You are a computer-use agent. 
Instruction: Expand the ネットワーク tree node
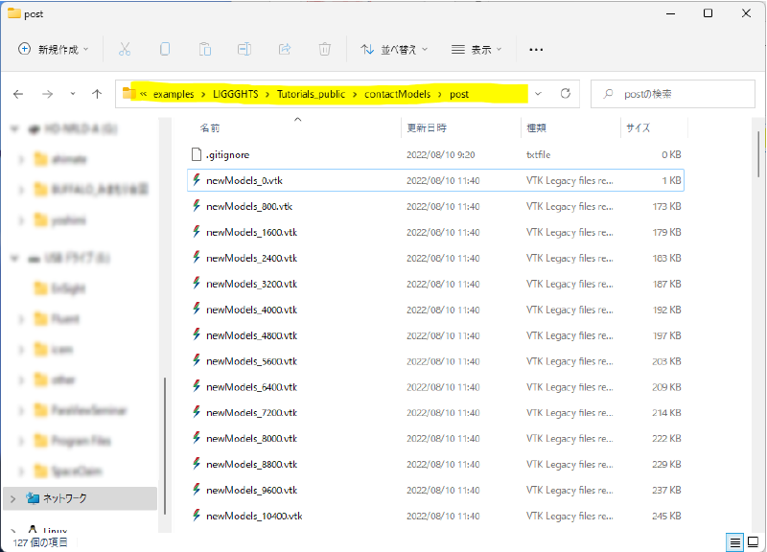pyautogui.click(x=11, y=498)
